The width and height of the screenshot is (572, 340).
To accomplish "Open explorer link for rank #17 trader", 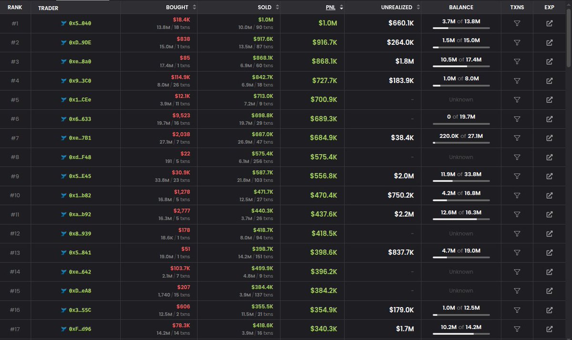I will pos(549,329).
